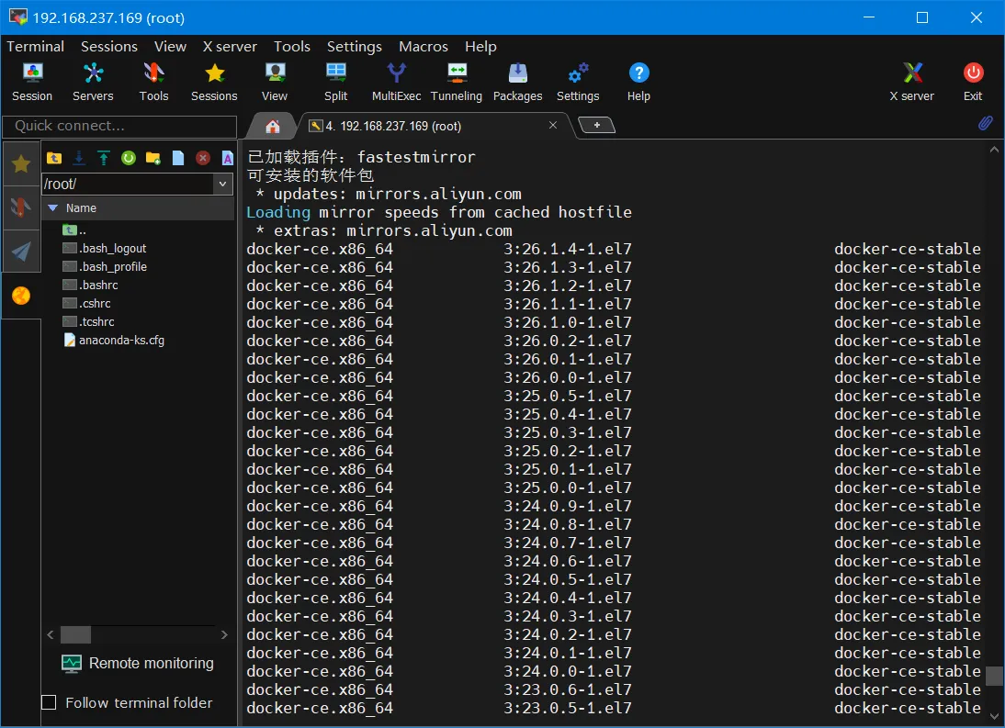Click the Sessions star toolbar icon
Screen dimensions: 1005x728
tap(214, 82)
